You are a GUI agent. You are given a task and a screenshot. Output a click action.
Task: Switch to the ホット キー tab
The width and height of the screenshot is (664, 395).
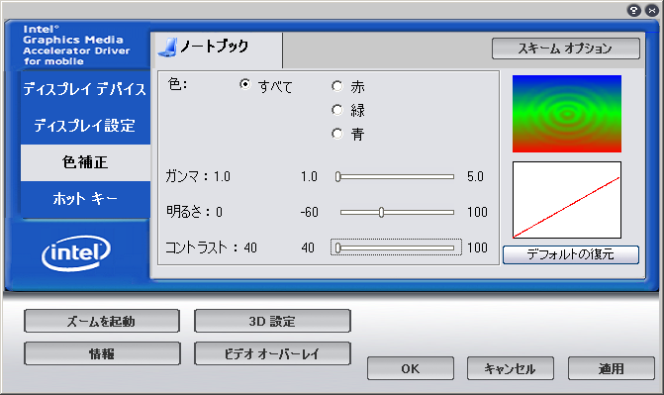click(x=85, y=199)
